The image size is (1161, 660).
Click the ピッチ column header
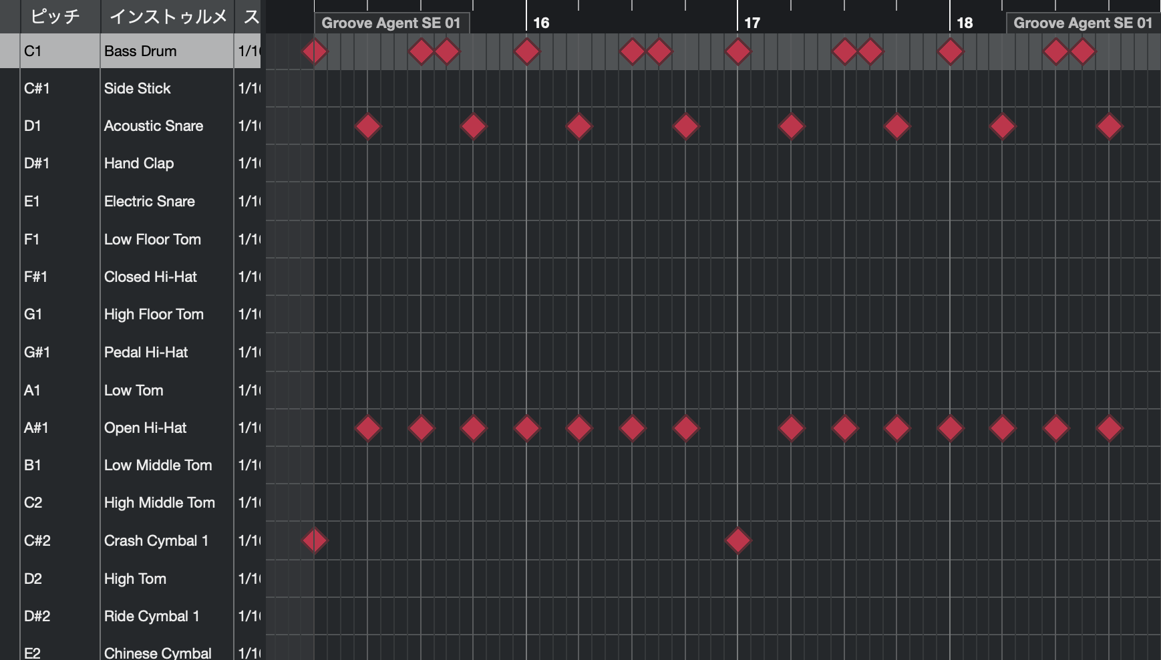click(x=60, y=16)
